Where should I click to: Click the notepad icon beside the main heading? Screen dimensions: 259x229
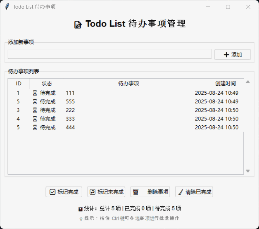(78, 25)
